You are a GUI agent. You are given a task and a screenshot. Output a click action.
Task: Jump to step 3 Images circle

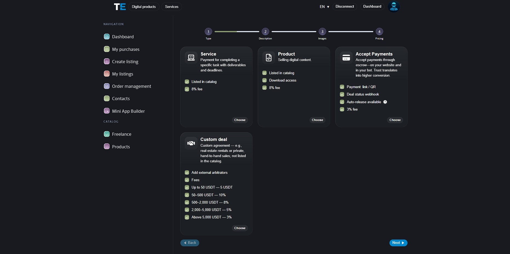click(322, 31)
